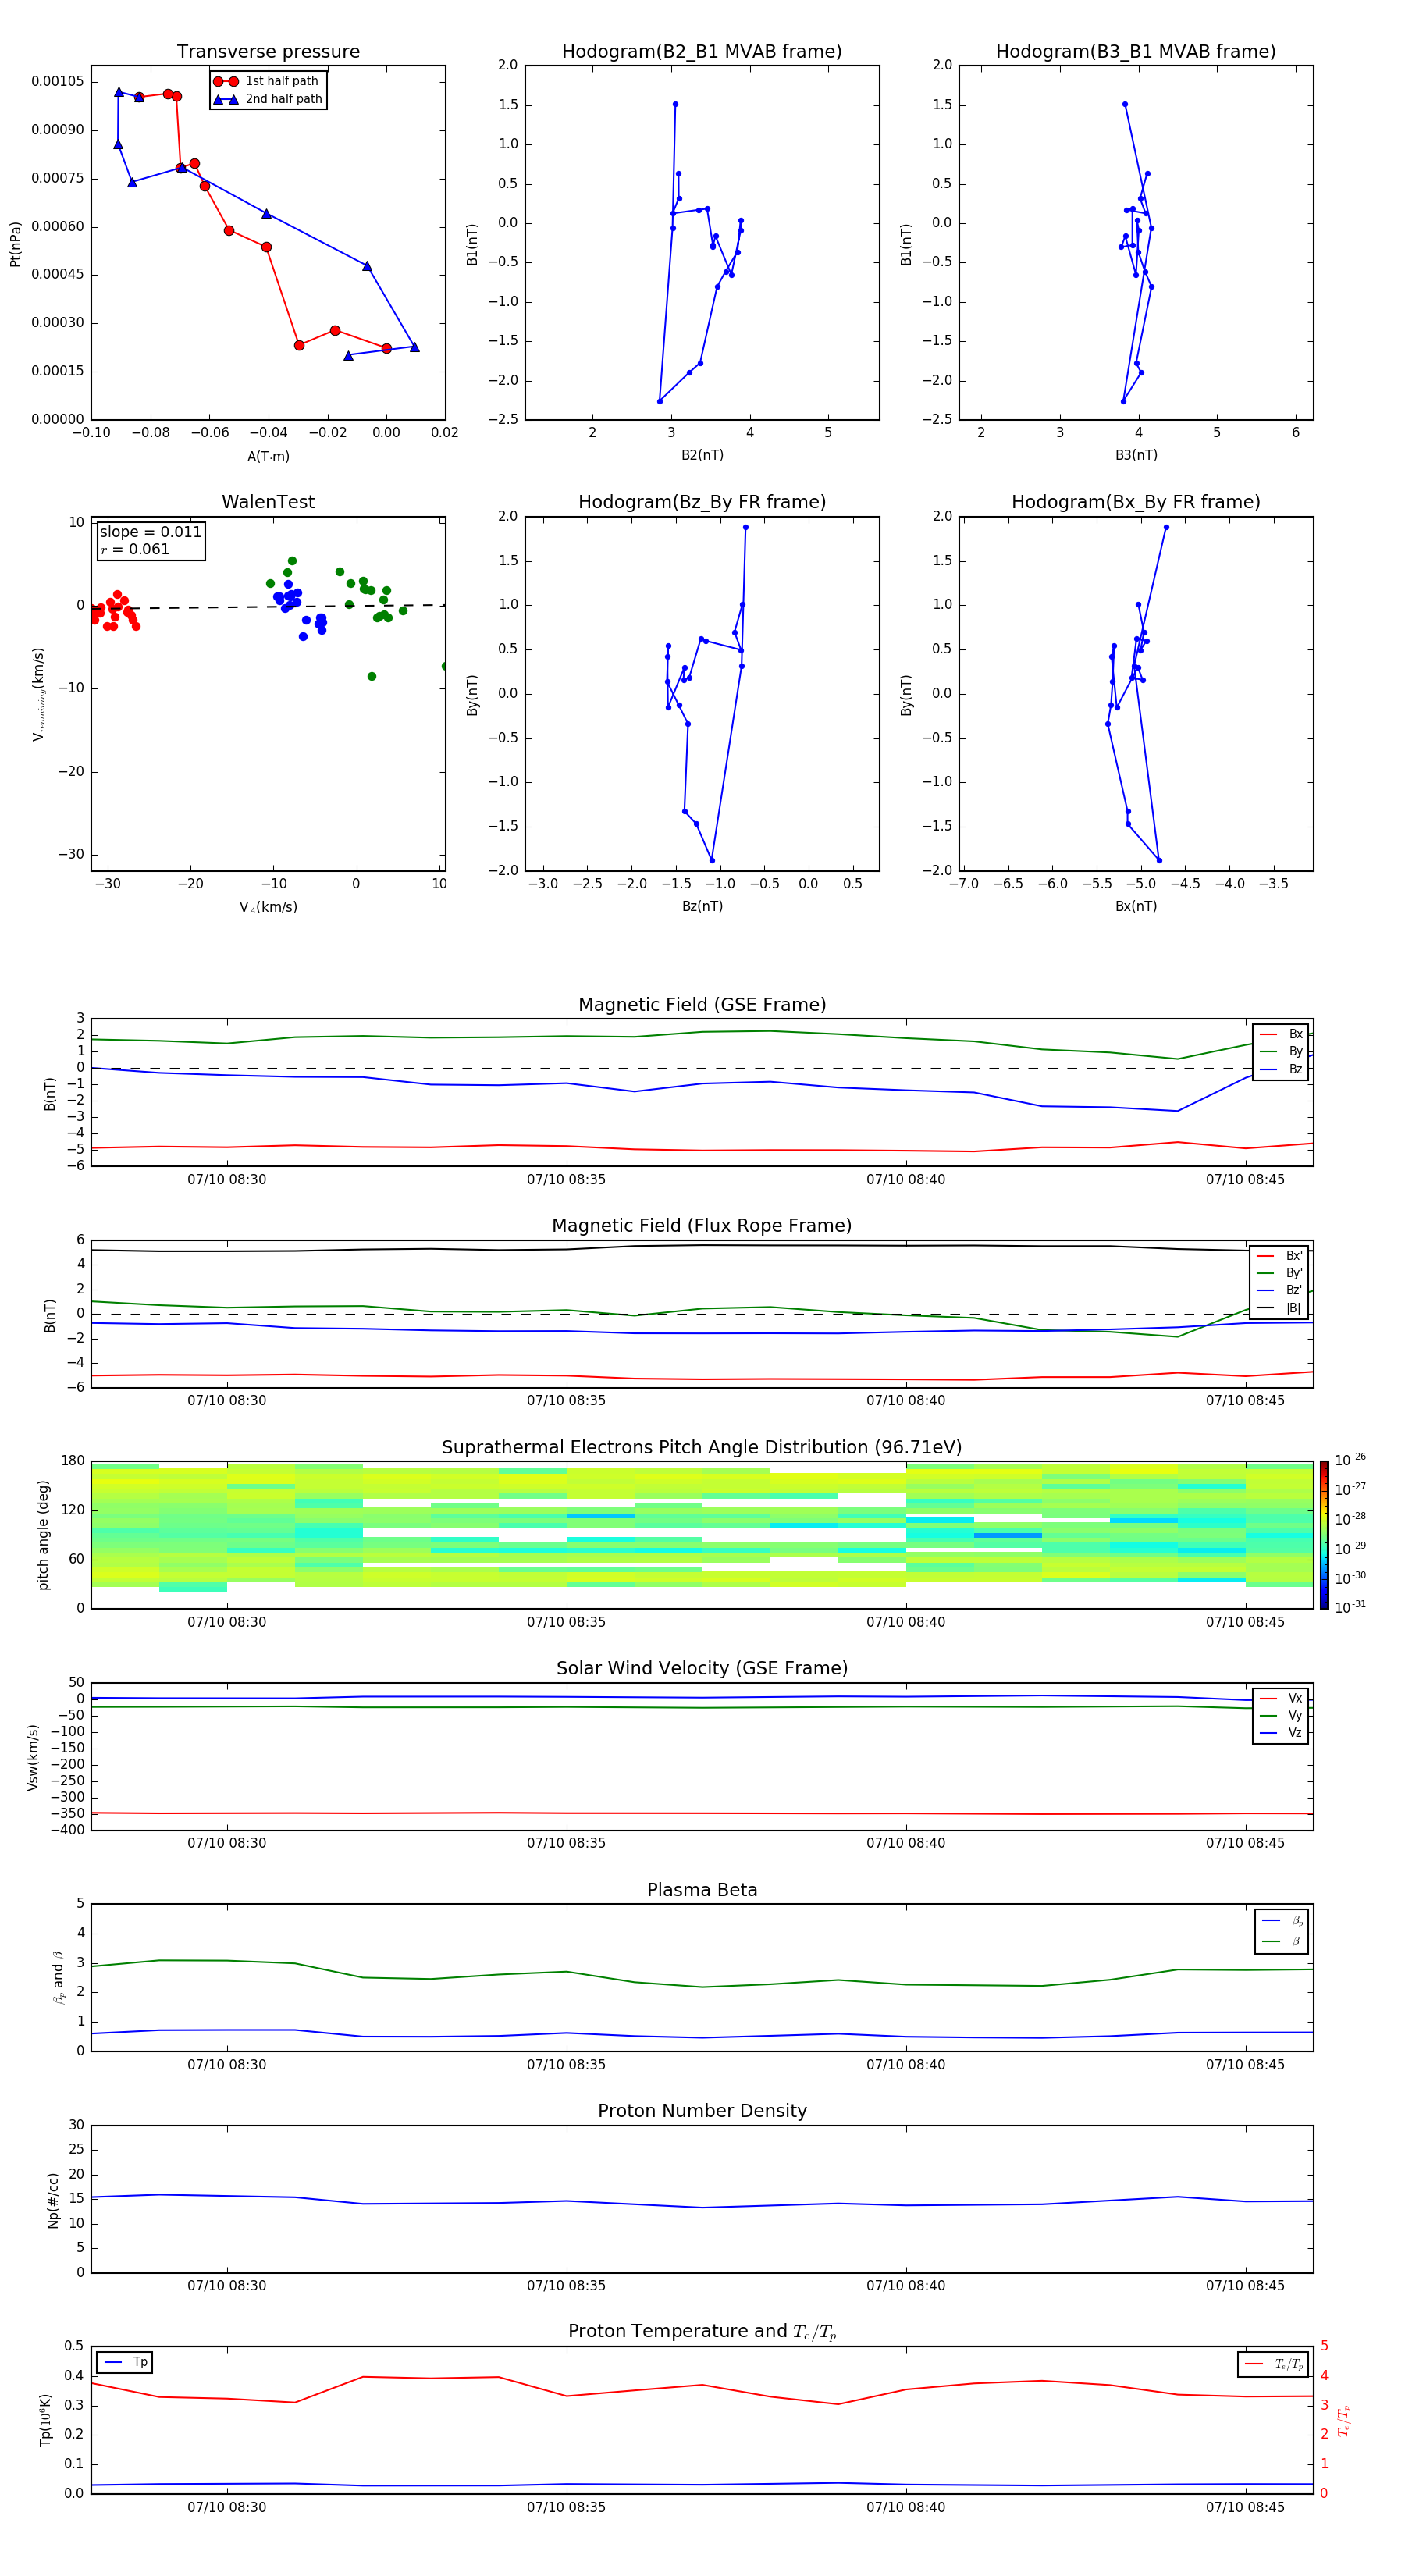
Task: Select '|B|' in the Flux Rope legend
Action: point(1279,1308)
